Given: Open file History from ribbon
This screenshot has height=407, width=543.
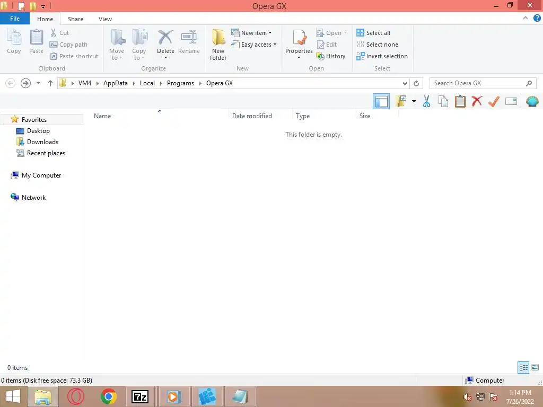Looking at the screenshot, I should point(331,56).
